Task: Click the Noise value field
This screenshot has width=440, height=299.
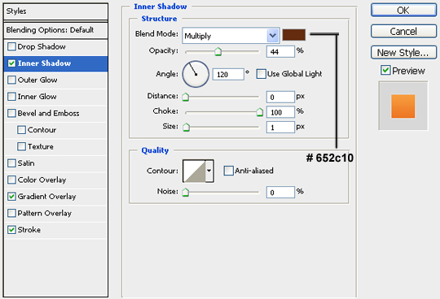Action: [280, 193]
